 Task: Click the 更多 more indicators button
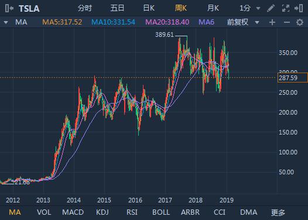tap(278, 212)
